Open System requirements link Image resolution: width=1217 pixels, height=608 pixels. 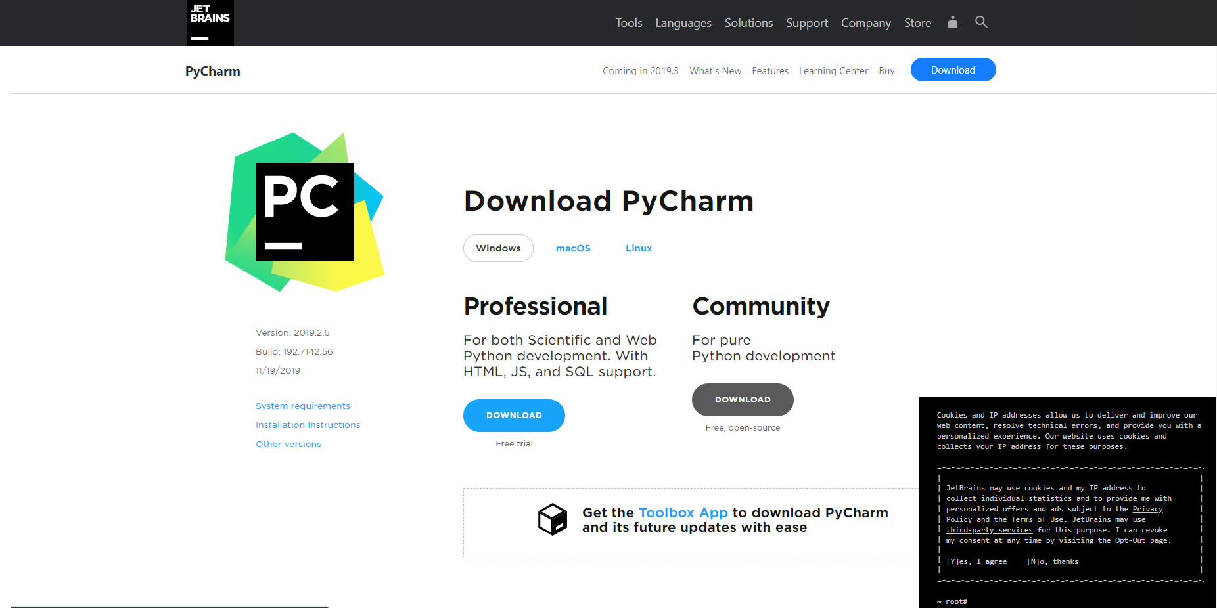303,406
